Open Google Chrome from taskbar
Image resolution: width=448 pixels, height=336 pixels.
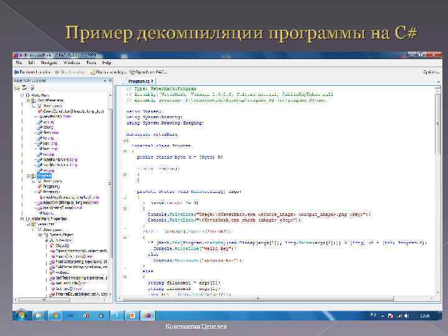coord(55,315)
